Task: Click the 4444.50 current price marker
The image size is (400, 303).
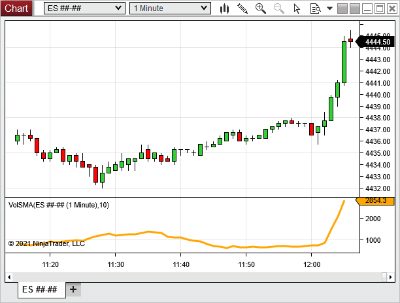Action: click(377, 42)
